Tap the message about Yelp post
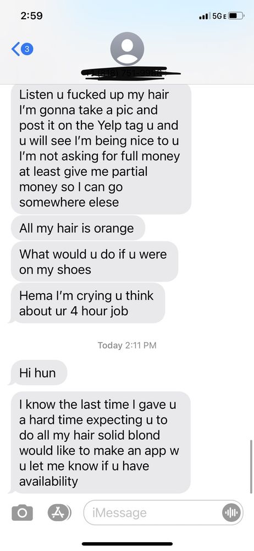 click(x=101, y=149)
